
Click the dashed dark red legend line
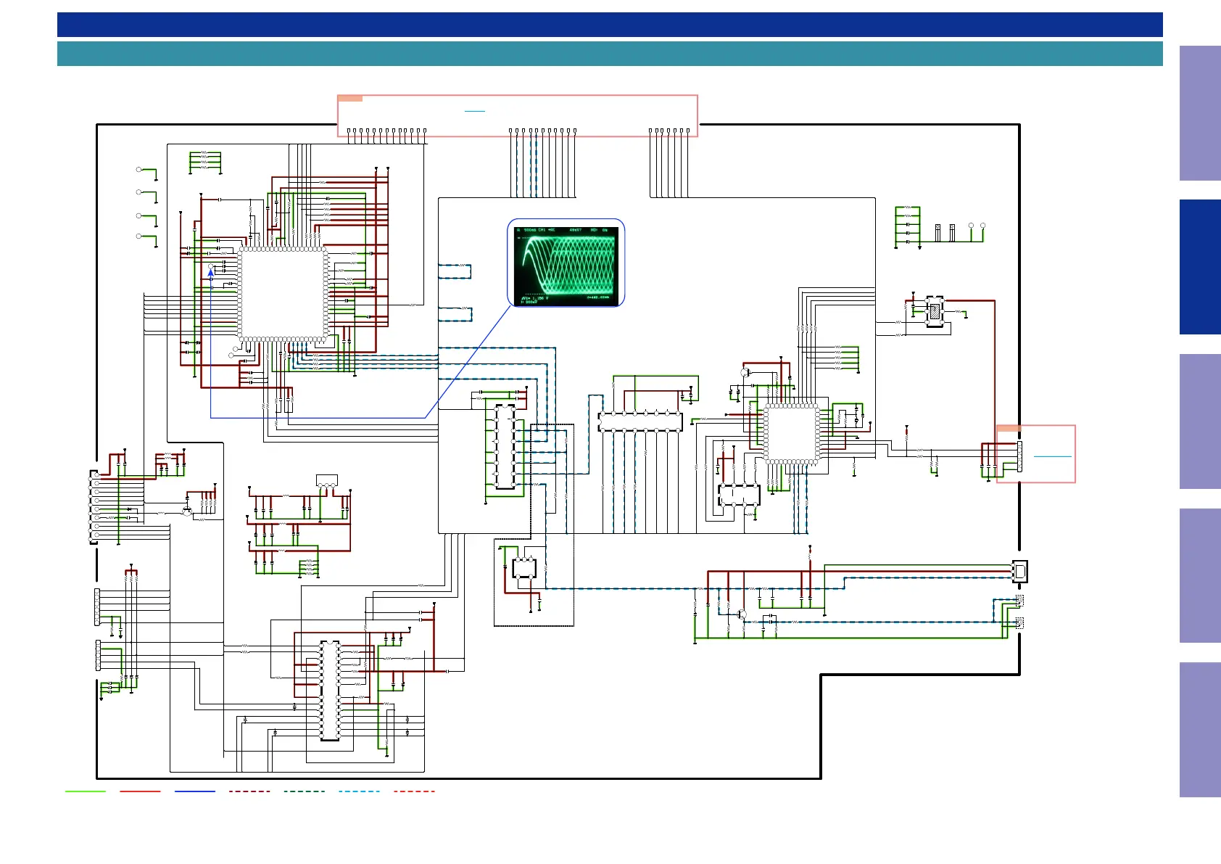pos(249,791)
